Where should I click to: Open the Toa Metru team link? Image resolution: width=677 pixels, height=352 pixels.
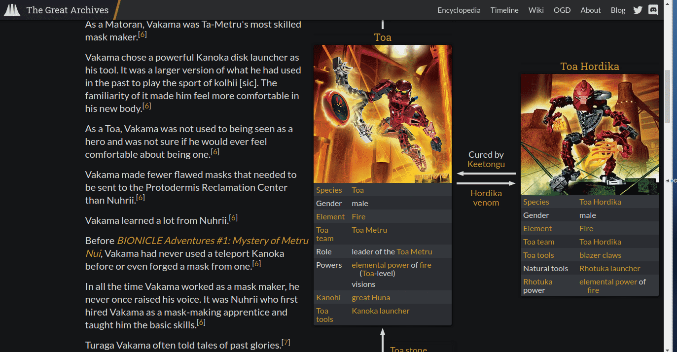click(x=369, y=230)
